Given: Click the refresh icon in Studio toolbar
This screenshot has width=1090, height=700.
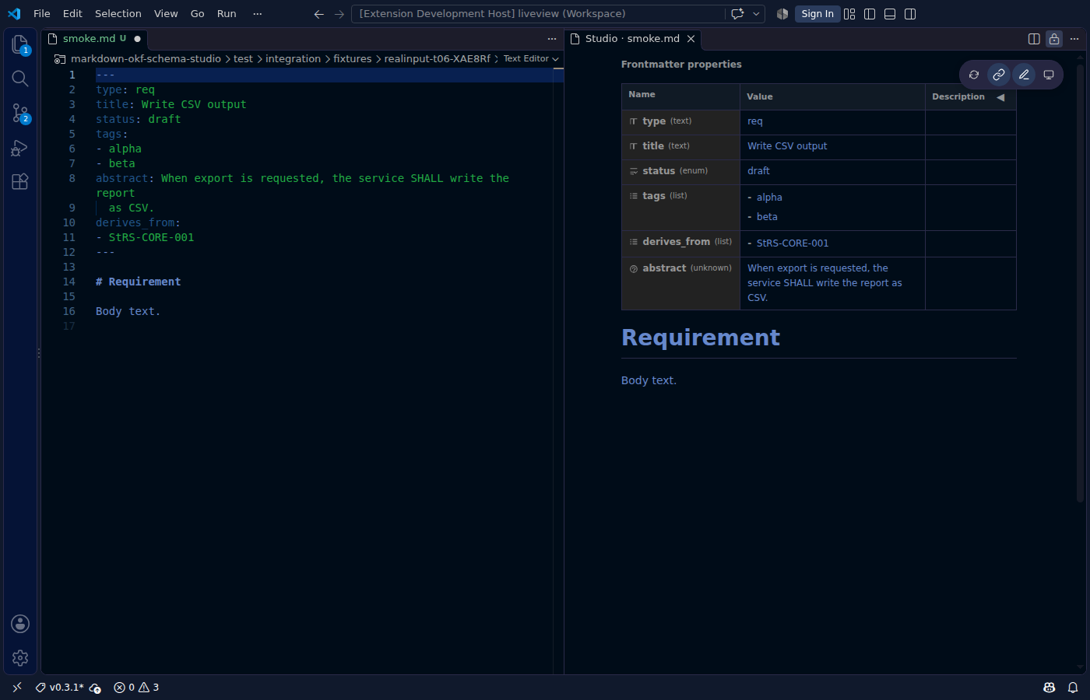Looking at the screenshot, I should [x=974, y=75].
